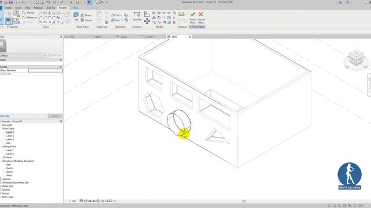Select East elevation in Project Browser
The width and height of the screenshot is (371, 208).
(x=9, y=165)
